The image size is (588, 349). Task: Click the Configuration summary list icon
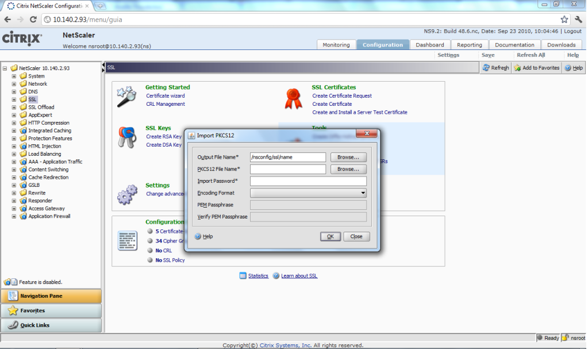(128, 240)
